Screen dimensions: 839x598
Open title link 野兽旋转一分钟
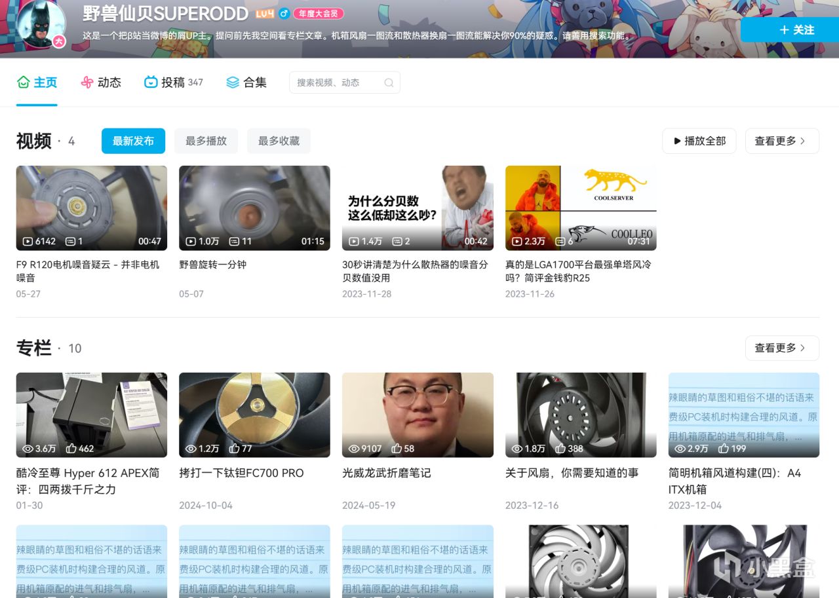212,265
